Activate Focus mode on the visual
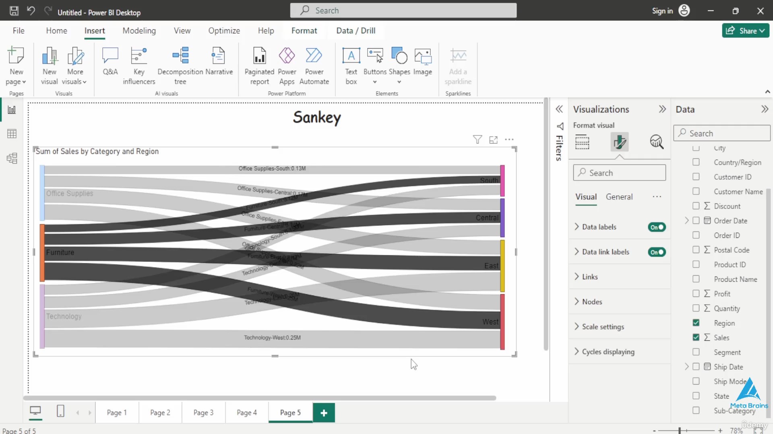The height and width of the screenshot is (434, 773). (x=493, y=139)
